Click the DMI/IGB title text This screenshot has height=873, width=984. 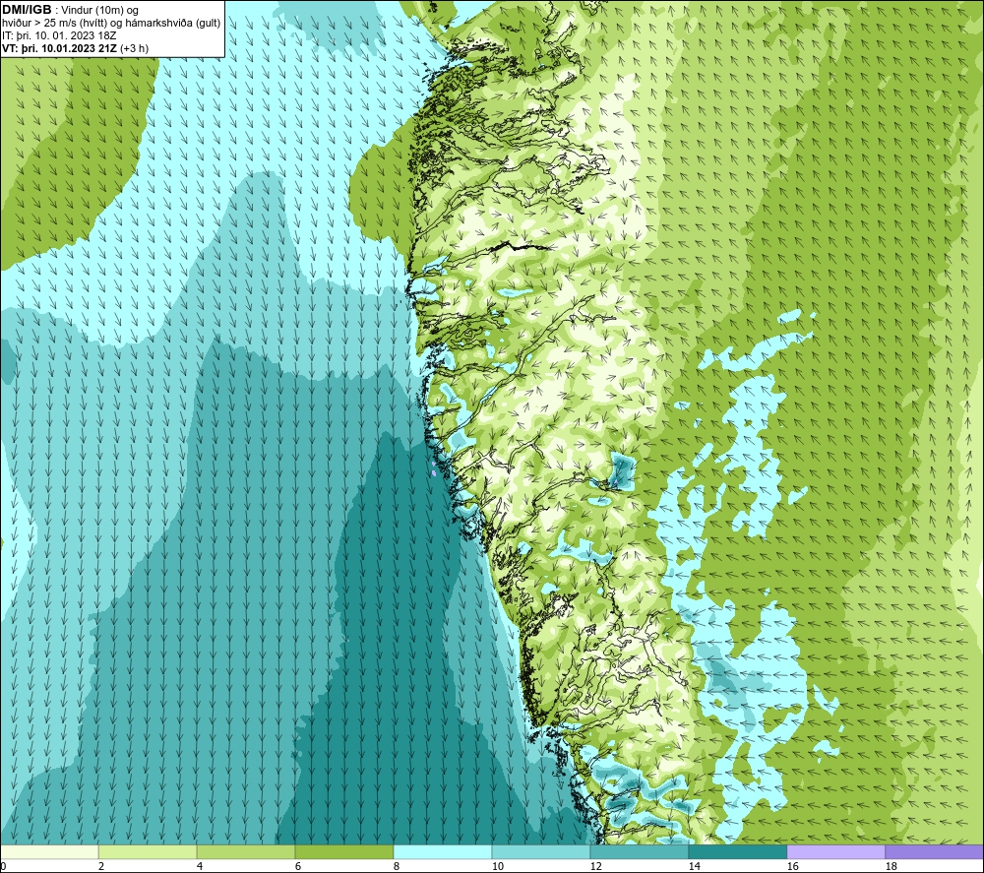(27, 10)
